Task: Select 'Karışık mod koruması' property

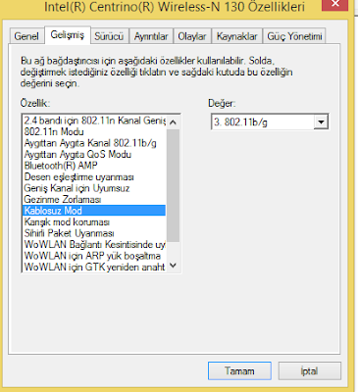Action: tap(94, 221)
